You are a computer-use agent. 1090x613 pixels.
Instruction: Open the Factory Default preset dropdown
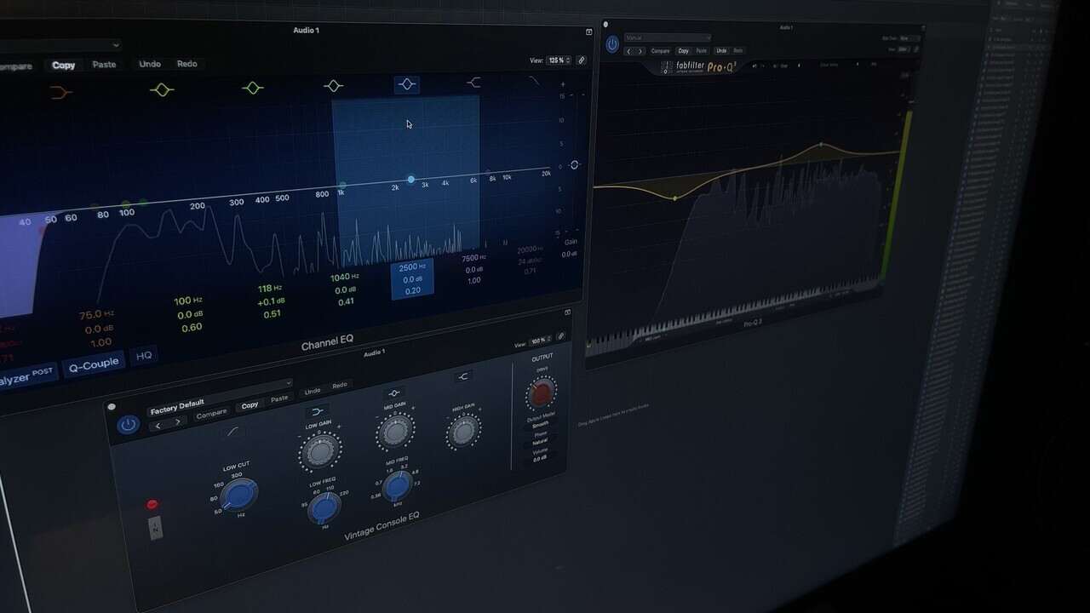pos(220,397)
